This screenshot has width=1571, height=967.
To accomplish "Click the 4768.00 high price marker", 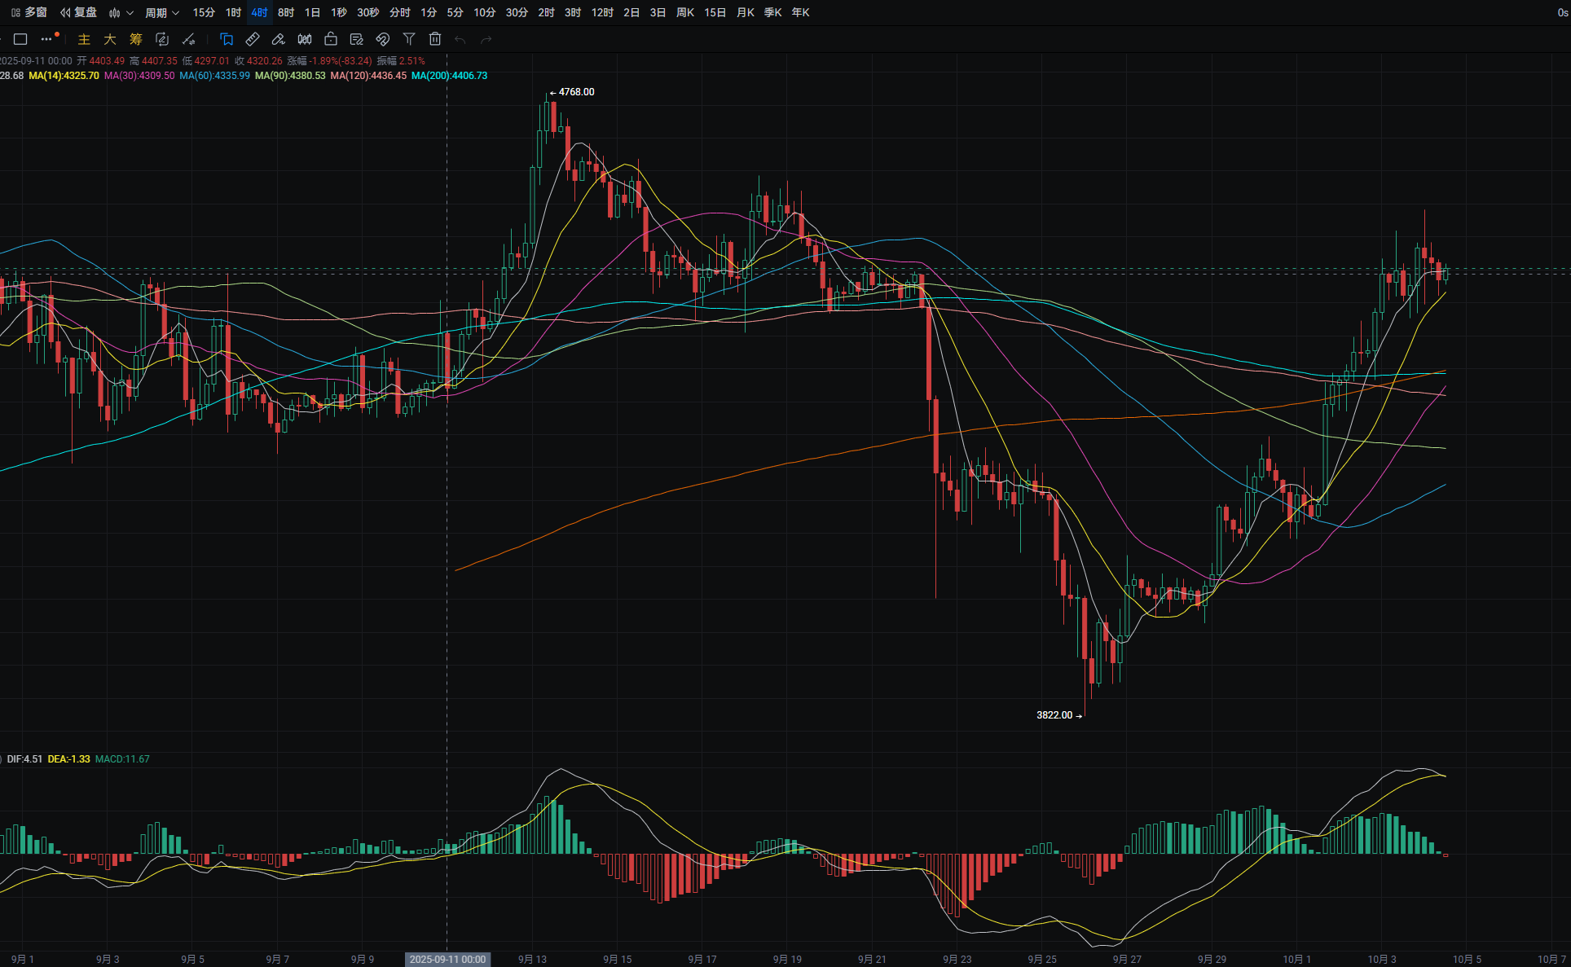I will pyautogui.click(x=575, y=92).
